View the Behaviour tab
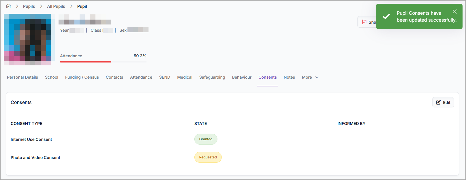 click(242, 77)
